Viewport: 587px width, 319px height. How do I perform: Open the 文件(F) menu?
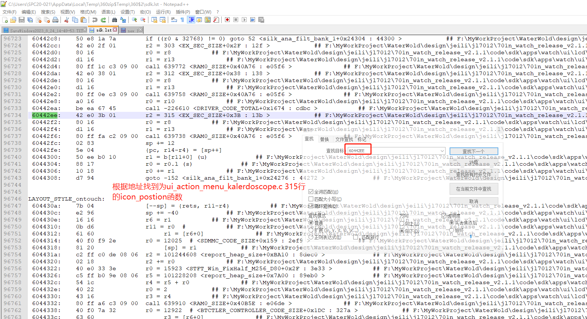(10, 12)
